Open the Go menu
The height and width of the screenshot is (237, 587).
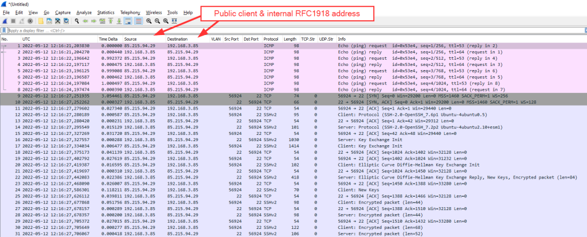(x=46, y=13)
